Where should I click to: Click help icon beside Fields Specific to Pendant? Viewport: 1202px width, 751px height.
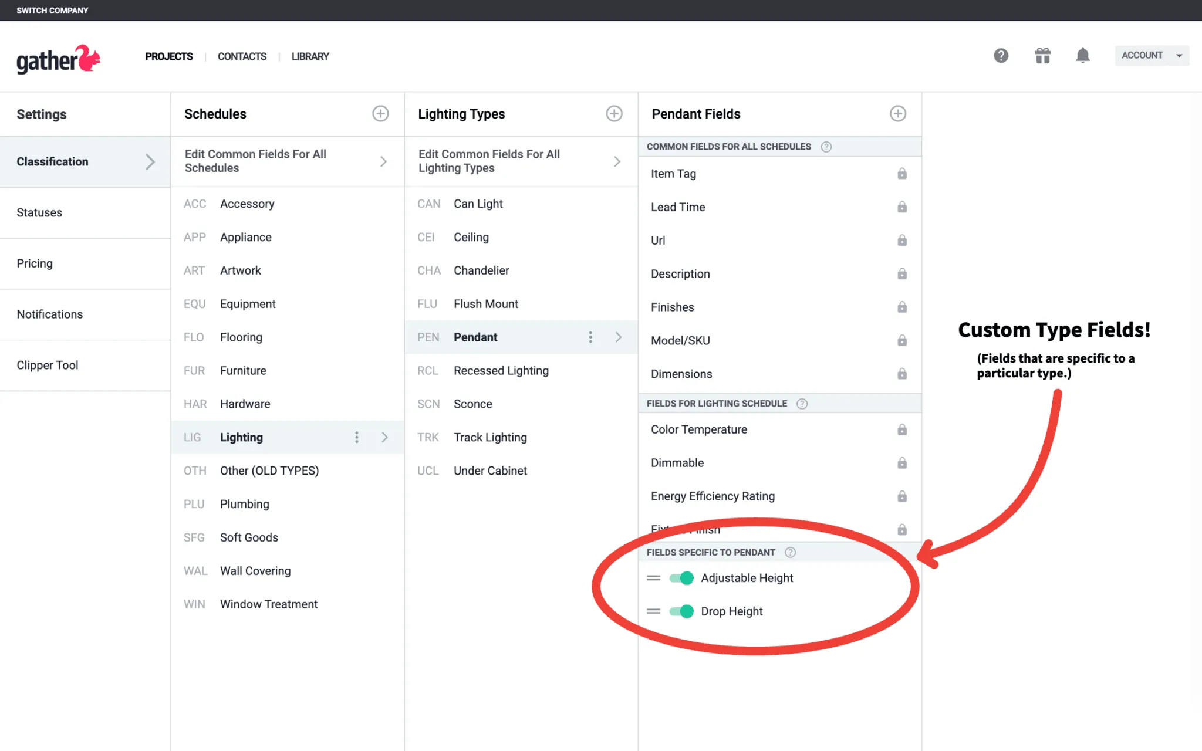(x=790, y=552)
